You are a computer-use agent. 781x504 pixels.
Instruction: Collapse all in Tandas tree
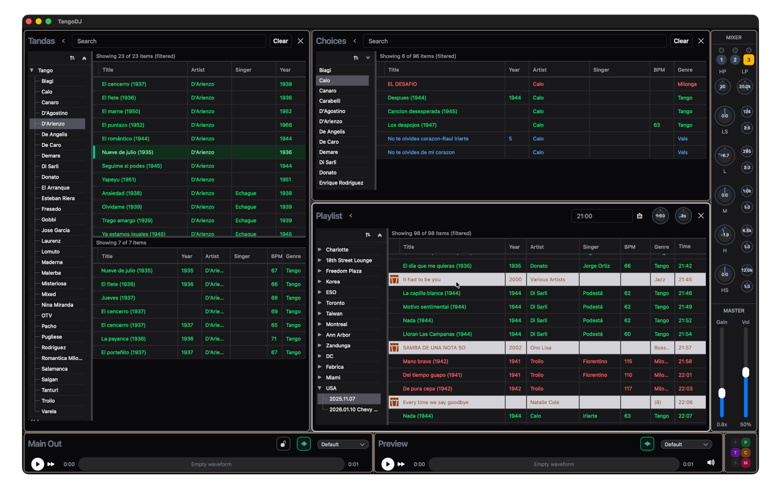tap(84, 58)
